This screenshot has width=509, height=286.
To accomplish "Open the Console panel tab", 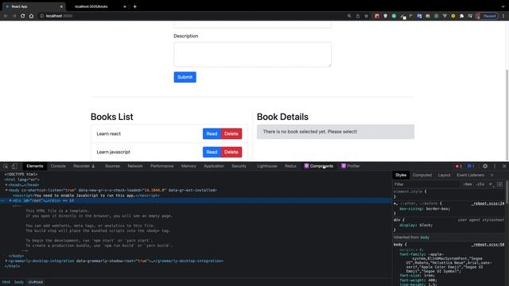I will point(58,166).
